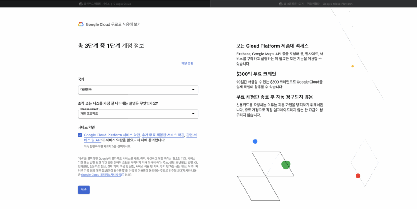Click the 서비스 약관 section label
The height and width of the screenshot is (209, 417).
pos(86,128)
